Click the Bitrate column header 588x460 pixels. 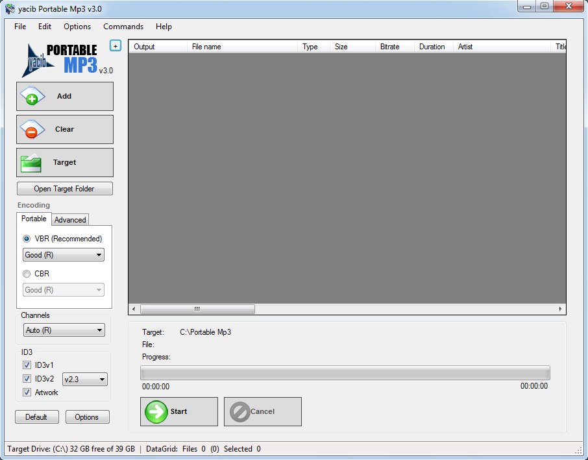click(x=395, y=47)
